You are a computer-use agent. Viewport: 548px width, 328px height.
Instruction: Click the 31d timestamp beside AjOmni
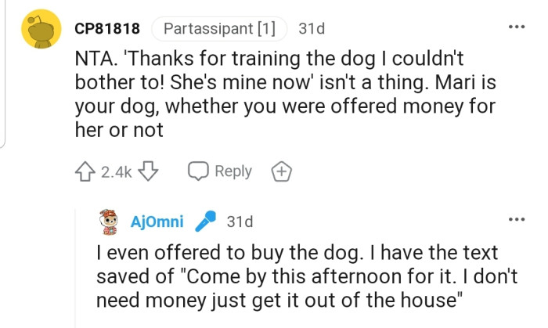(240, 222)
